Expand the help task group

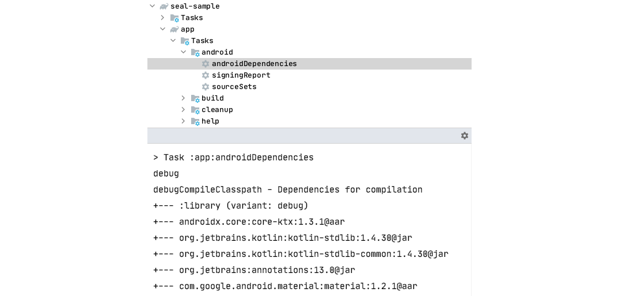(x=183, y=121)
